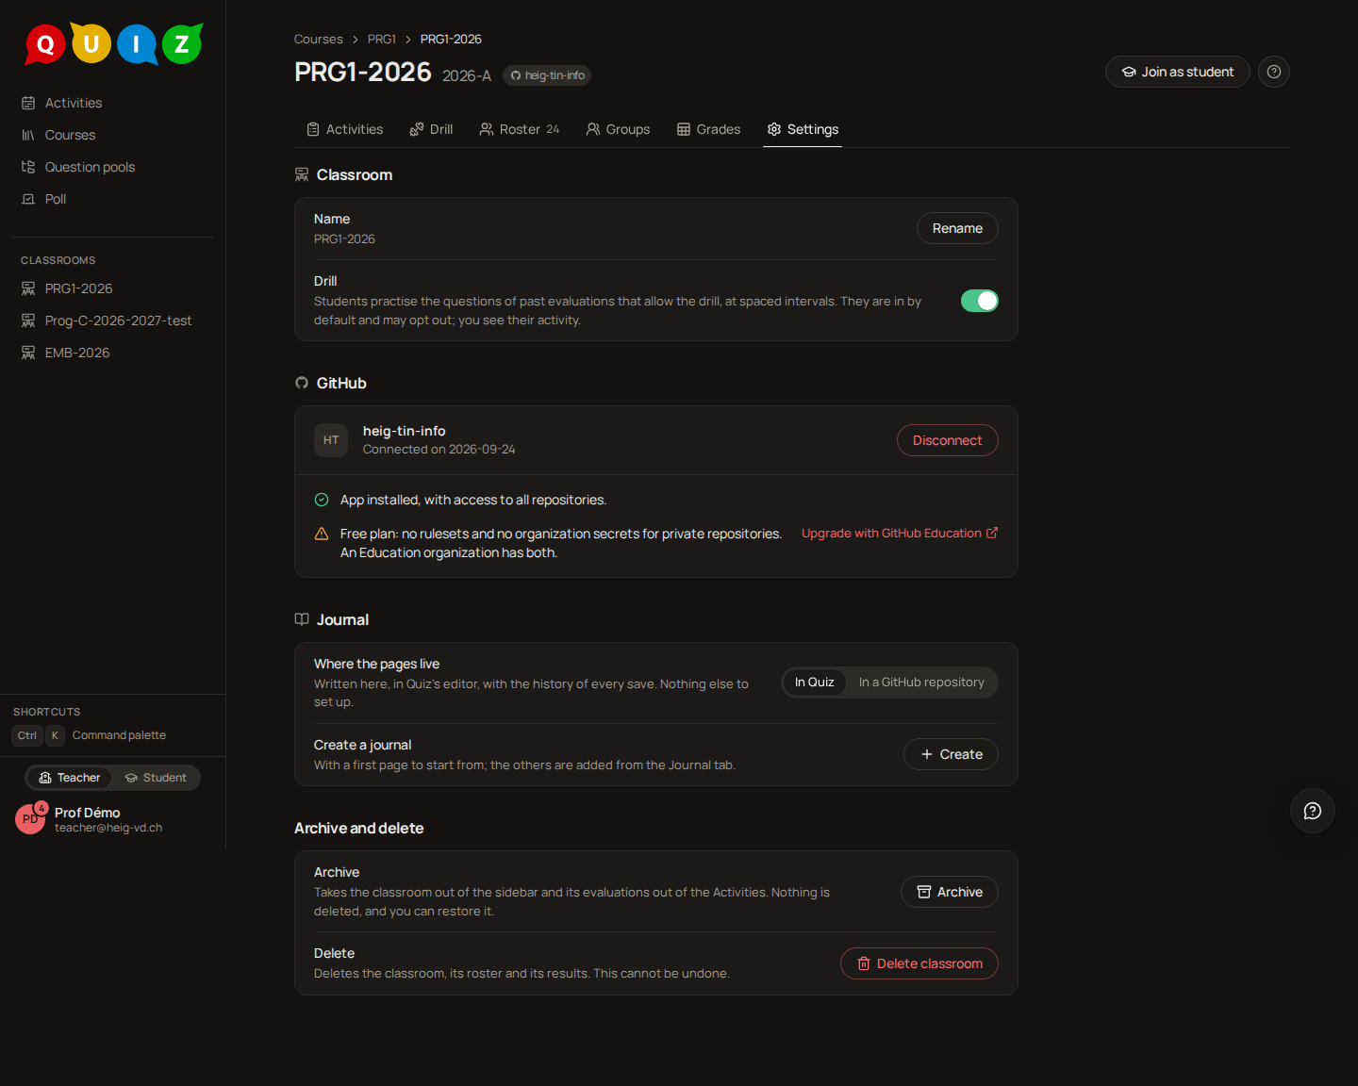Screen dimensions: 1358x1086
Task: Create a new journal
Action: (951, 754)
